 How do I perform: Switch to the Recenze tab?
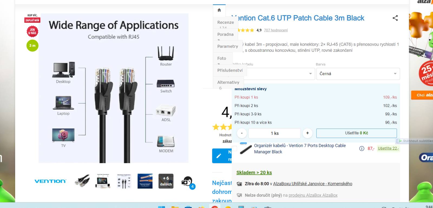[225, 22]
